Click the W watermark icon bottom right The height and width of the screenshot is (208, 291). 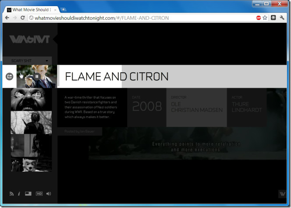tap(283, 194)
